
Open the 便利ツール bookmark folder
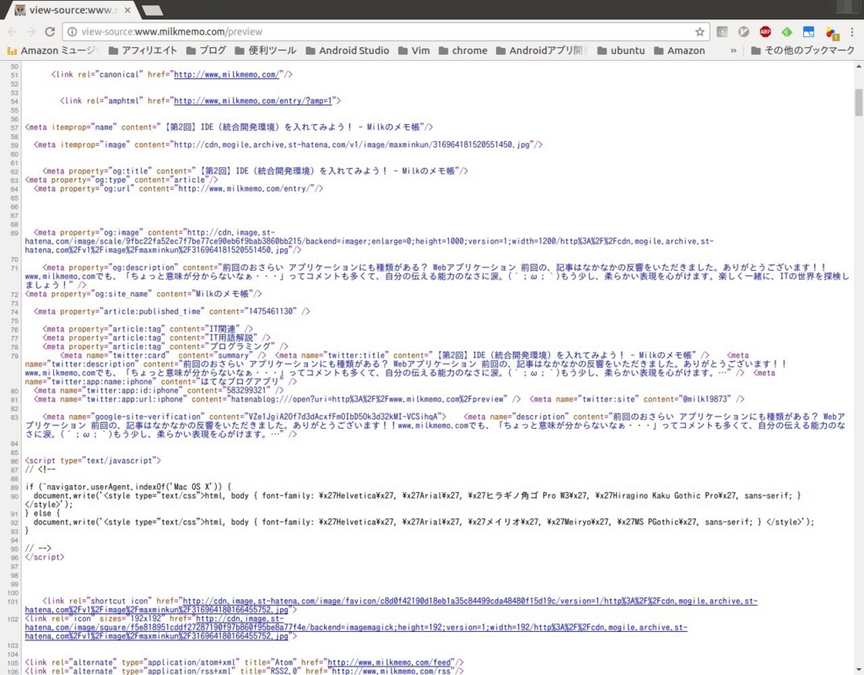tap(266, 50)
